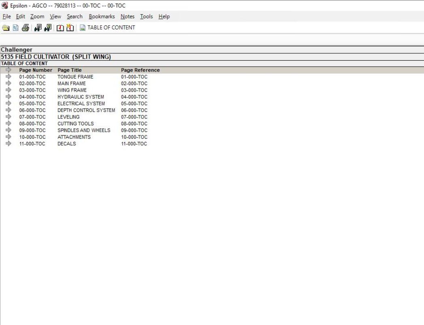Click arrow beside WING FRAME row
This screenshot has width=424, height=325.
(x=8, y=90)
